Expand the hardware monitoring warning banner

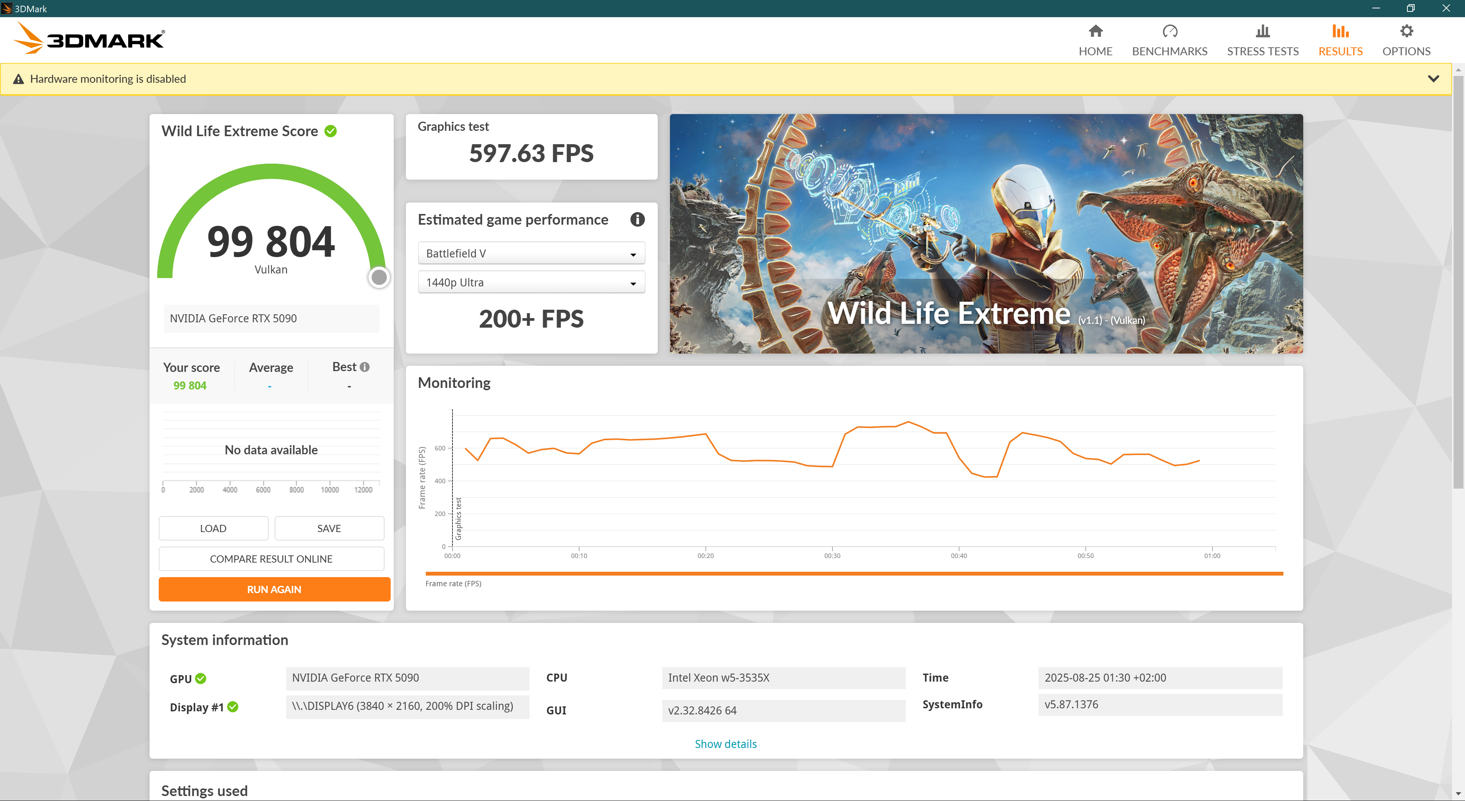[x=1433, y=79]
